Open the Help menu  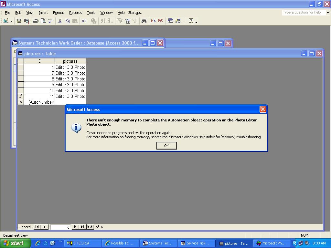[x=121, y=13]
